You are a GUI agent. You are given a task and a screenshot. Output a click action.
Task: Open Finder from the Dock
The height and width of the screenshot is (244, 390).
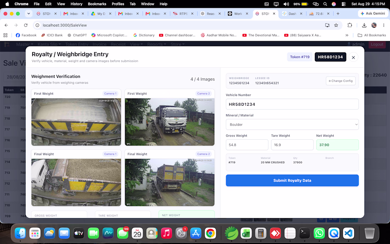point(20,233)
